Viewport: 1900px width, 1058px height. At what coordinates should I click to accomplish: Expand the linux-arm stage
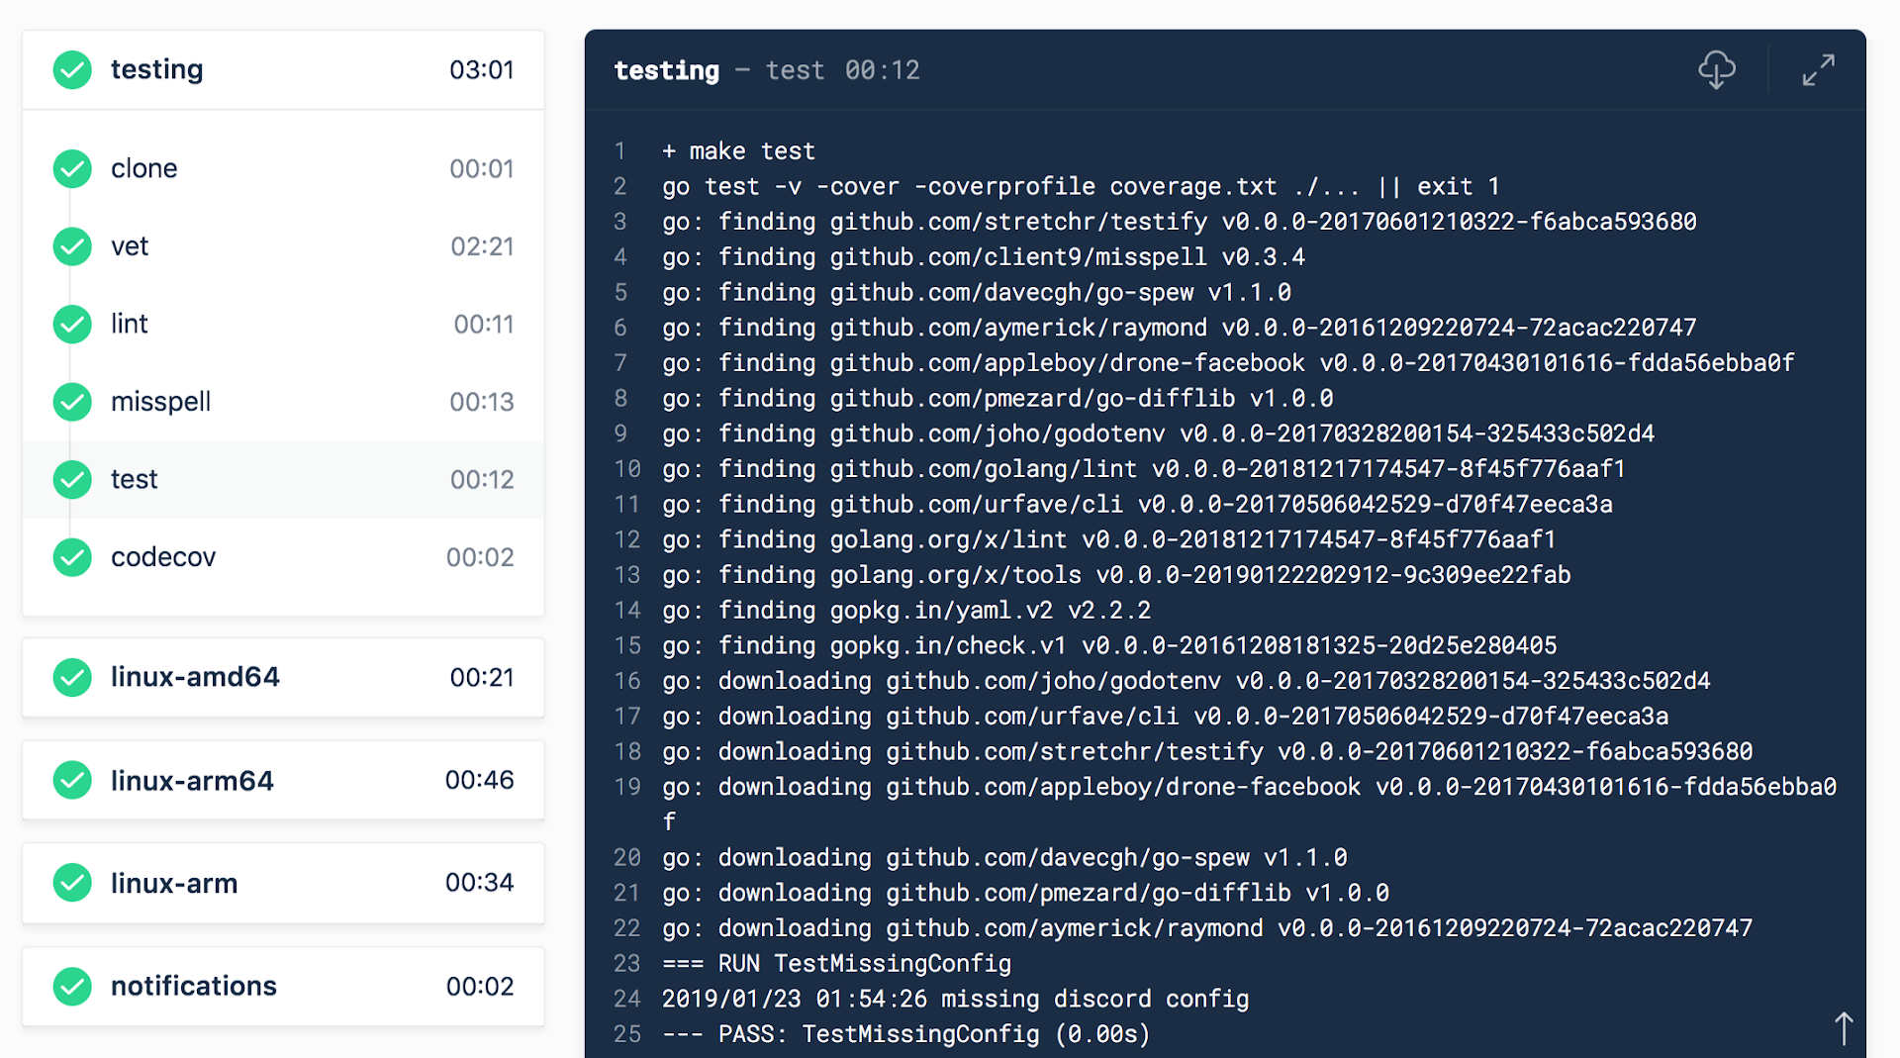[283, 883]
